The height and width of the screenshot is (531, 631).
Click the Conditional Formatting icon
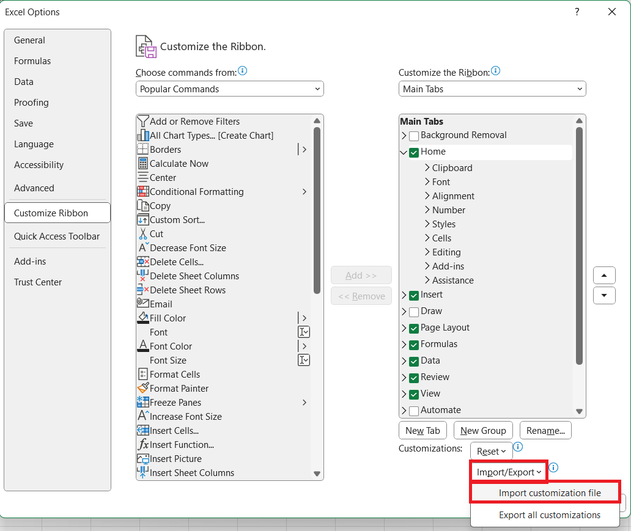pyautogui.click(x=143, y=191)
